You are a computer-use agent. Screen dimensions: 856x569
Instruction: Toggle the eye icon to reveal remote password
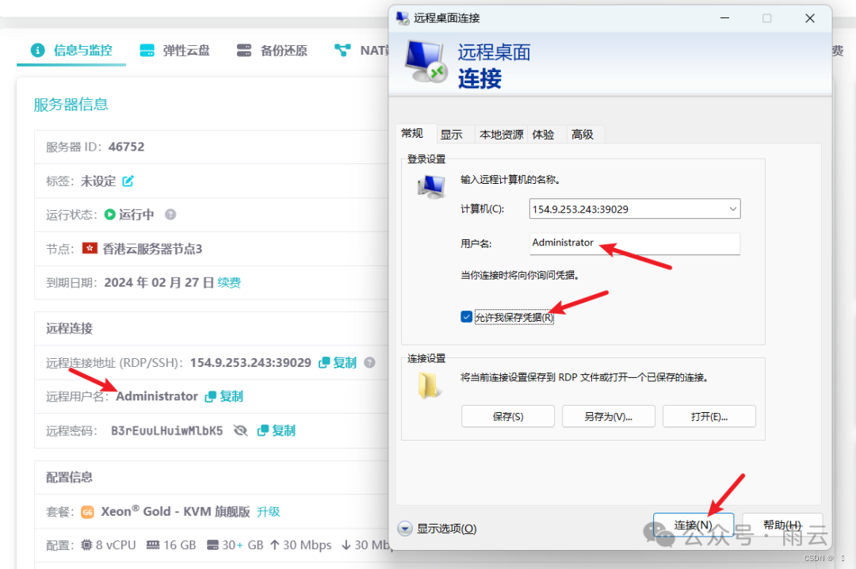point(242,430)
